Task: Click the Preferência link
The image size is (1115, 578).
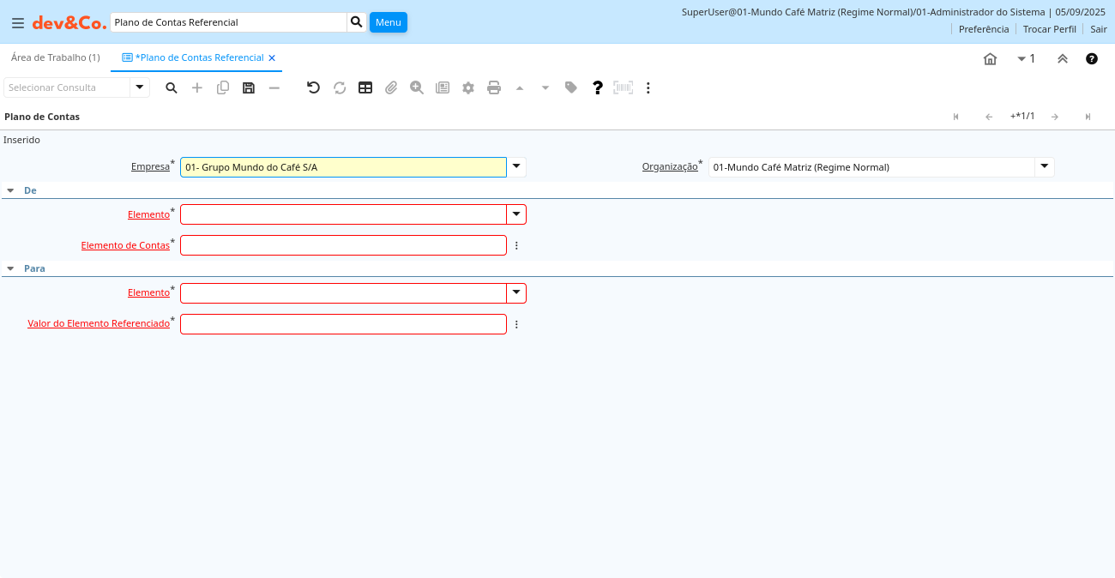Action: pos(983,29)
